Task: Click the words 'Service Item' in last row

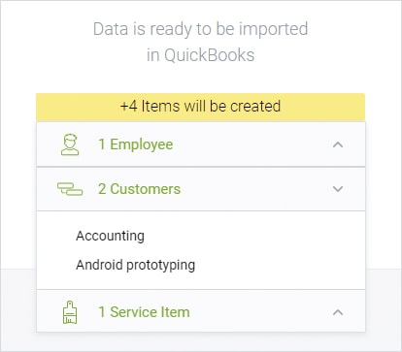Action: 150,312
